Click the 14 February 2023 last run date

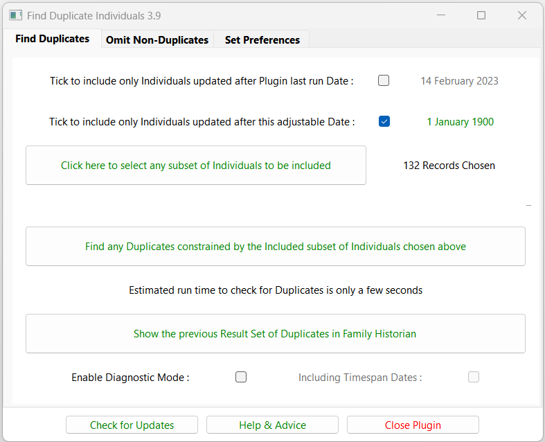pyautogui.click(x=459, y=81)
